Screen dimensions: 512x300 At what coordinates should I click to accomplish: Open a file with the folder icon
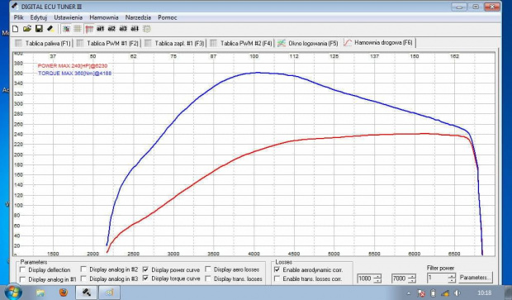click(x=27, y=29)
